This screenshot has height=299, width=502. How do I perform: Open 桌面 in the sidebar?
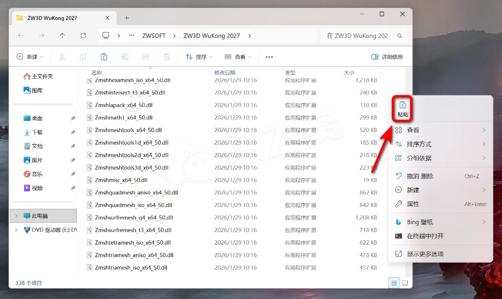33,118
